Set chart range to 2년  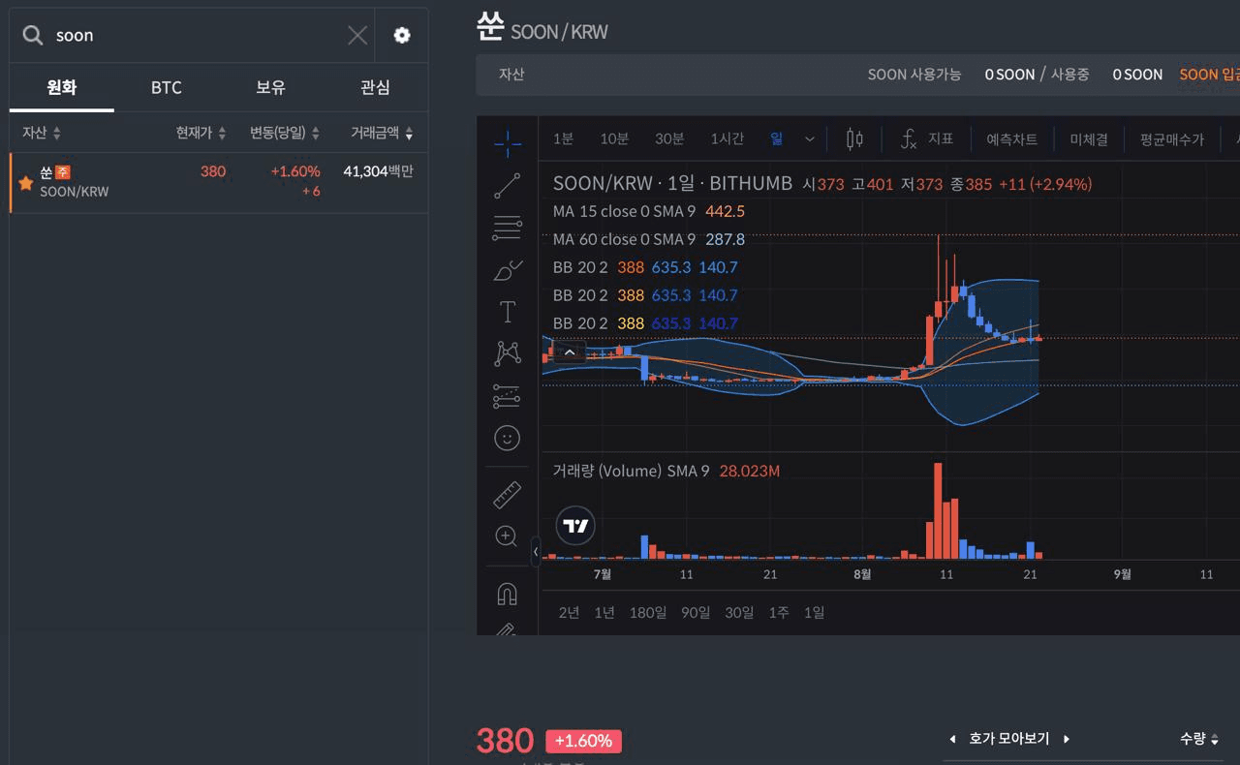tap(570, 612)
